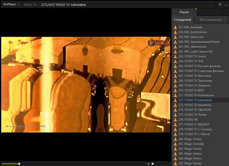The image size is (229, 166).
Task: Adjust the volume slider knob
Action: coord(153,164)
